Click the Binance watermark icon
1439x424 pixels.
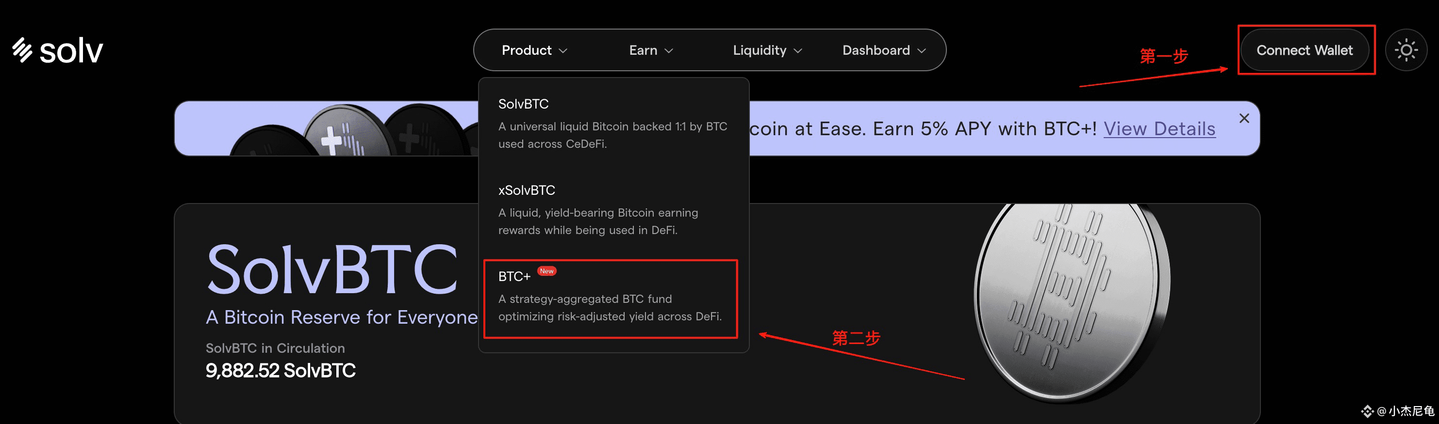(1367, 411)
